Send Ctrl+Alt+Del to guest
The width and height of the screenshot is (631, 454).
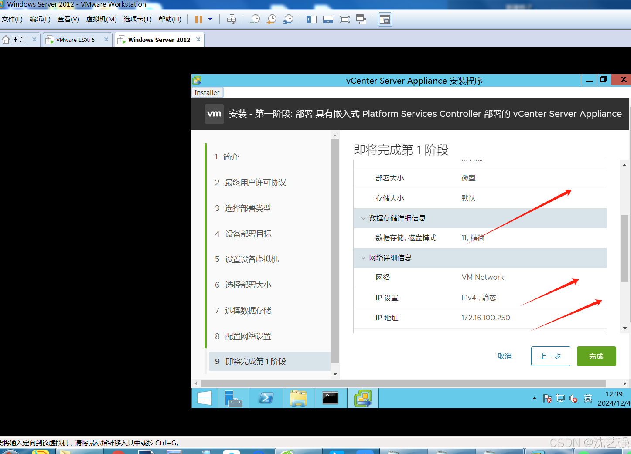(231, 19)
